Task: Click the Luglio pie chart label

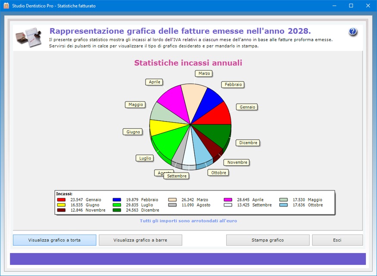Action: point(145,158)
